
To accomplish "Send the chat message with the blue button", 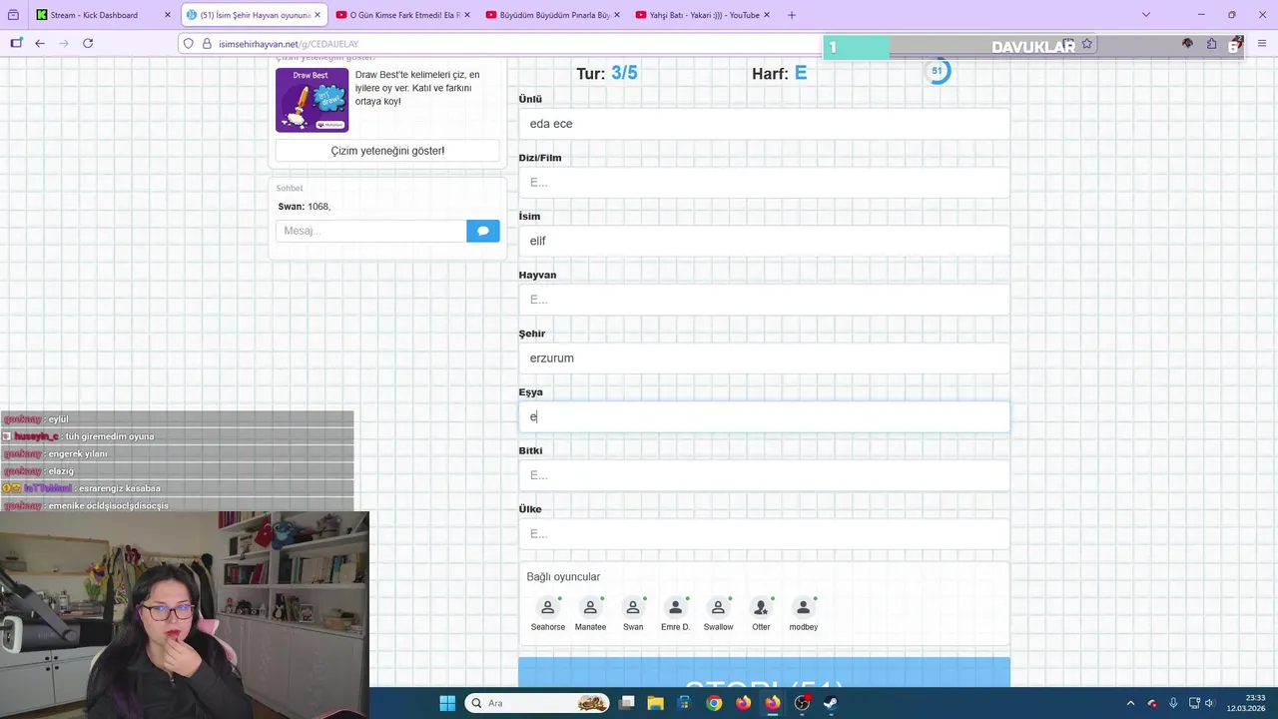I will (482, 231).
